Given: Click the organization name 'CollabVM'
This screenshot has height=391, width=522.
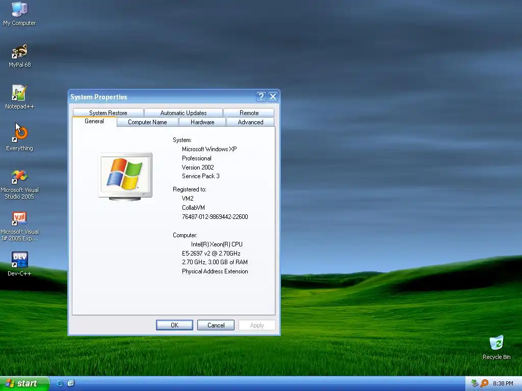Looking at the screenshot, I should coord(193,208).
